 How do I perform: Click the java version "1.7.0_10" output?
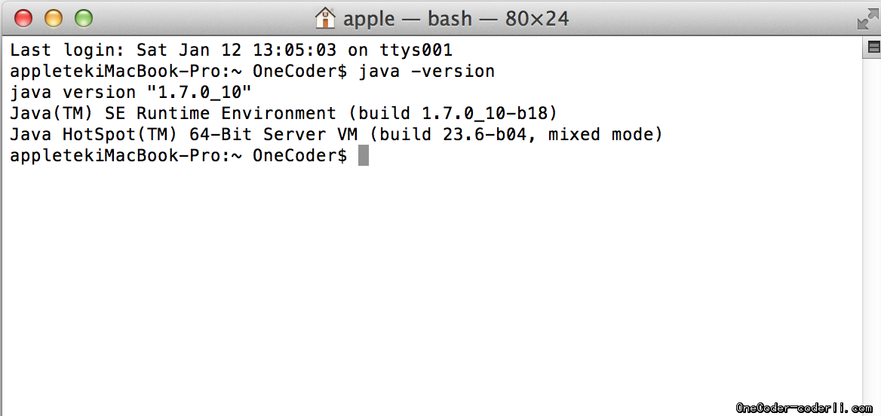point(130,93)
